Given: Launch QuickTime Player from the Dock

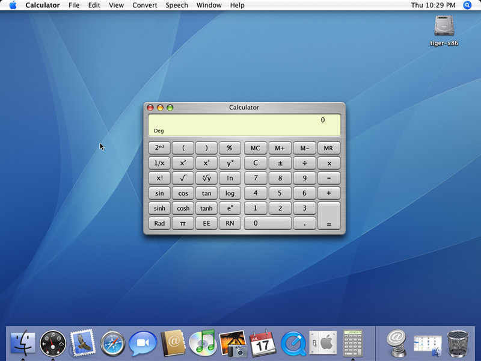Looking at the screenshot, I should pos(293,343).
